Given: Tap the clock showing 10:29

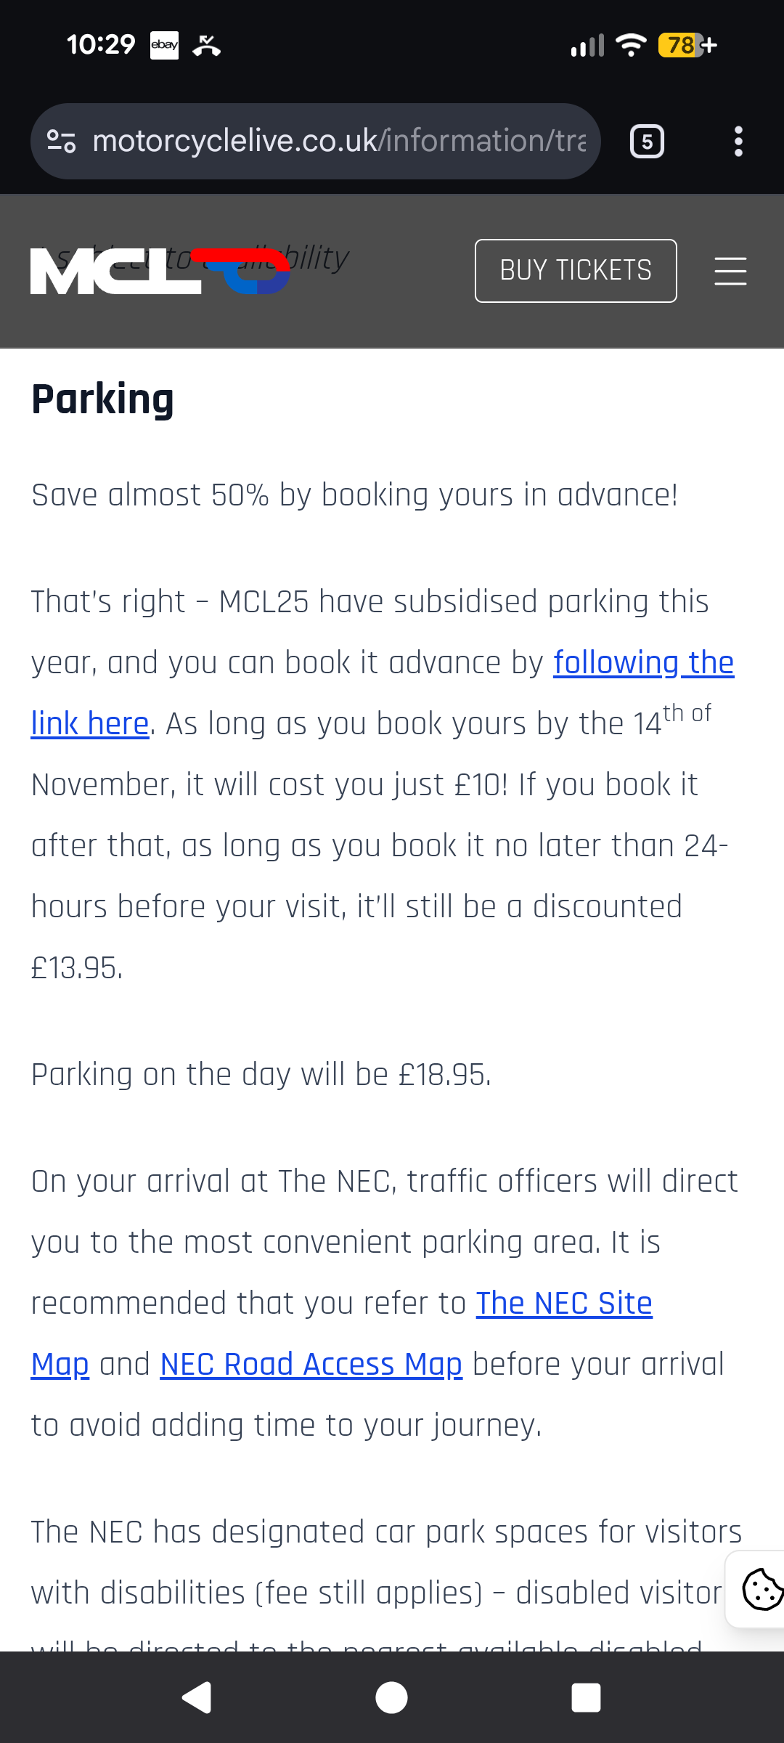Looking at the screenshot, I should pyautogui.click(x=101, y=45).
